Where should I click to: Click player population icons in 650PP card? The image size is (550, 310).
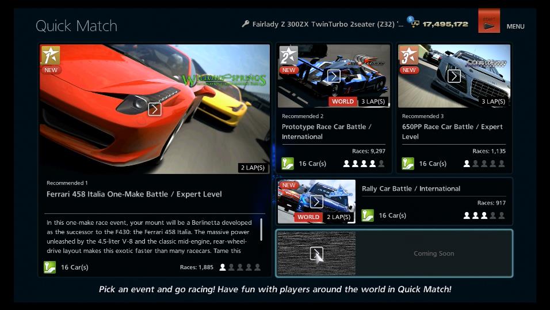click(x=484, y=164)
